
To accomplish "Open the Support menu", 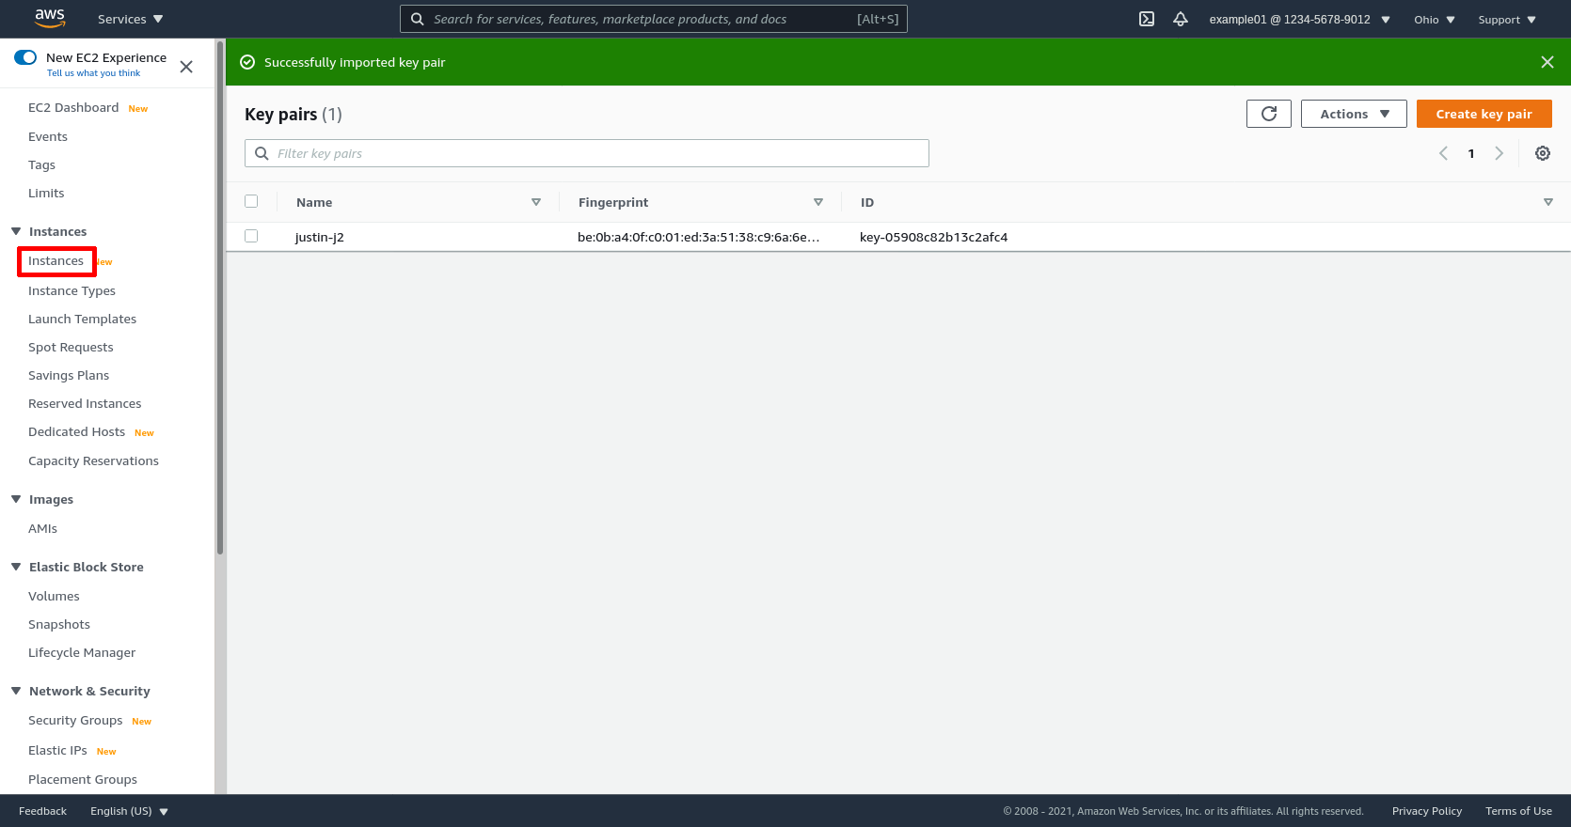I will click(x=1507, y=19).
